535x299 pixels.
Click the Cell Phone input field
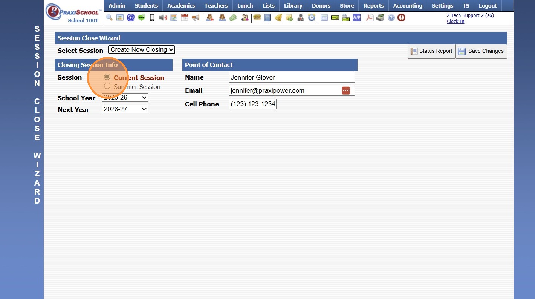tap(253, 104)
